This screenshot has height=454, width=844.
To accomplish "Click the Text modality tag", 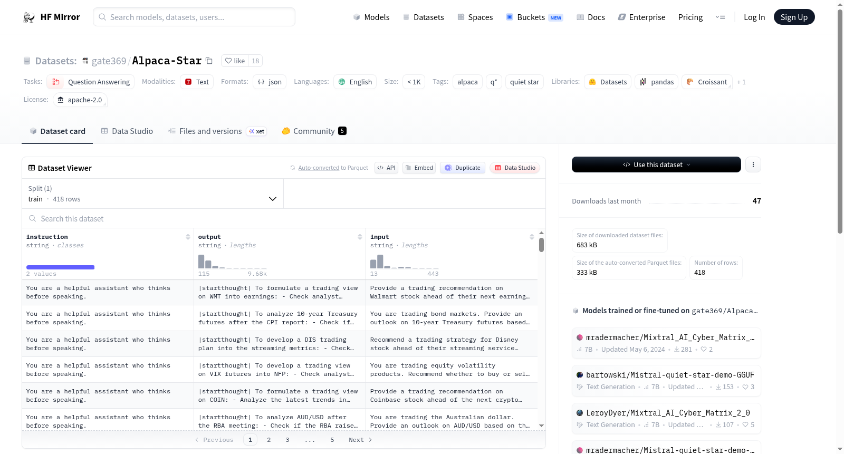I will coord(197,82).
